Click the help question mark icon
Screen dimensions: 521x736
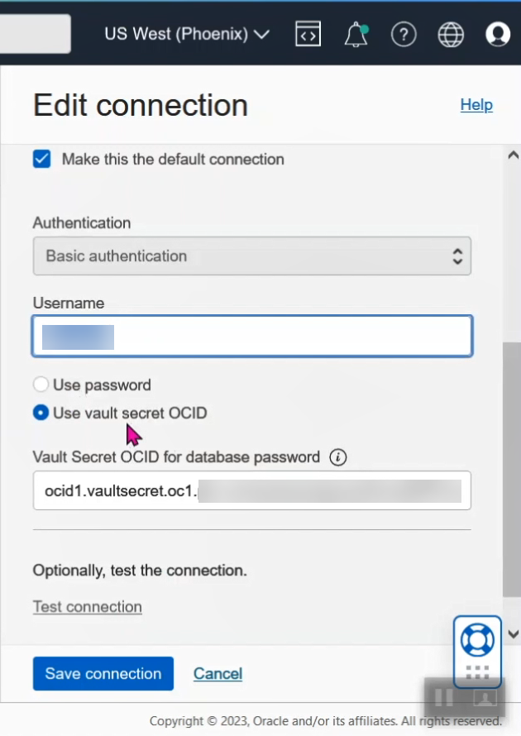404,35
